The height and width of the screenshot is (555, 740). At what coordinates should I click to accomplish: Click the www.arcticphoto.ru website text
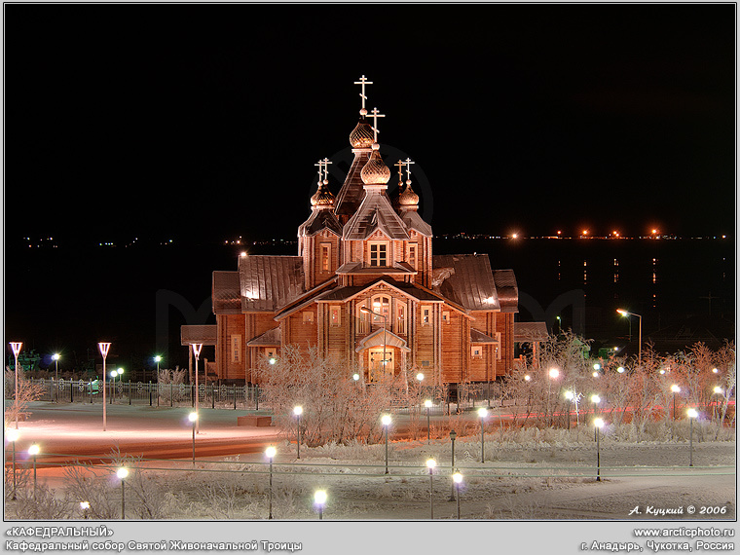pyautogui.click(x=684, y=532)
